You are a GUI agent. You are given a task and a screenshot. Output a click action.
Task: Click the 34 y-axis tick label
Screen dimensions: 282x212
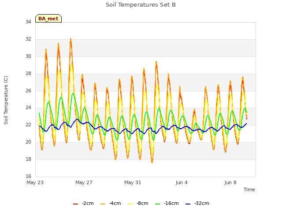[28, 22]
